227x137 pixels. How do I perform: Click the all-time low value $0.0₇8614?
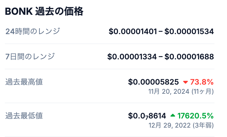pyautogui.click(x=147, y=116)
